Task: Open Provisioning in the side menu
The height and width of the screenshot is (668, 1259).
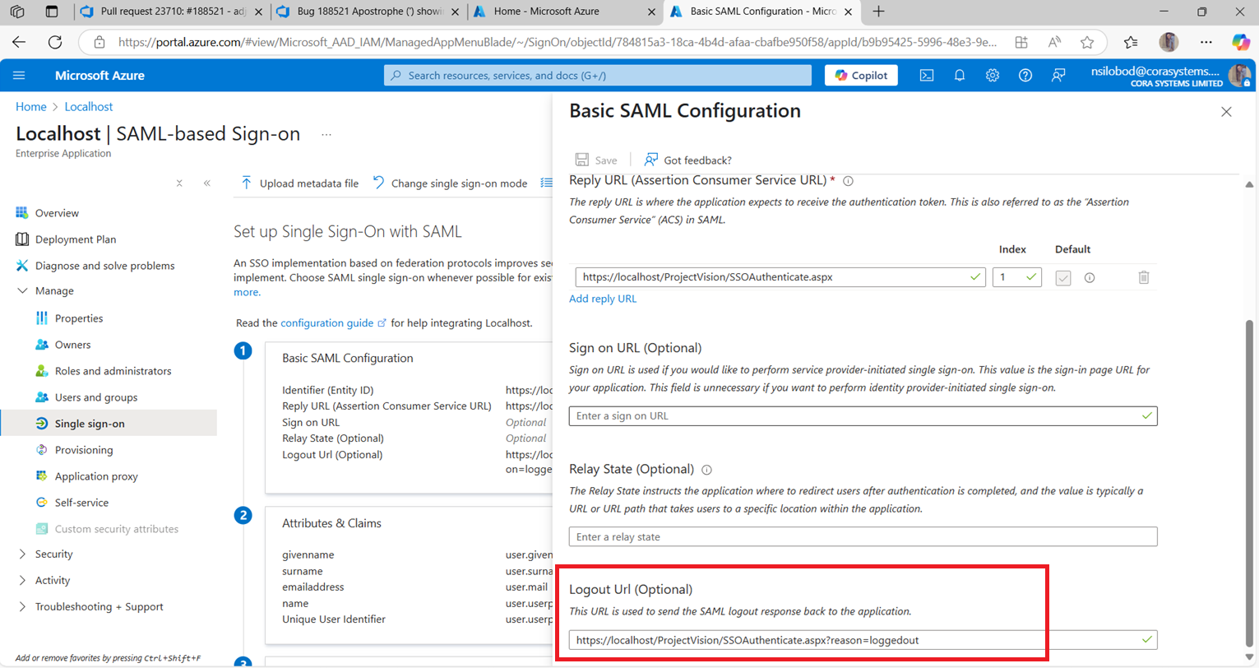Action: coord(84,450)
